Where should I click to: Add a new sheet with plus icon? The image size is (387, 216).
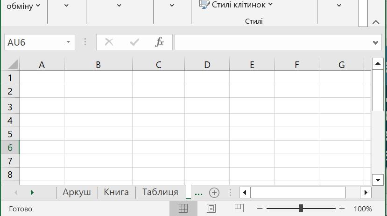coord(214,193)
